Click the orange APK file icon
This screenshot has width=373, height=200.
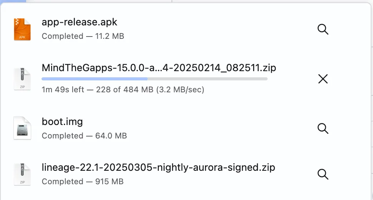click(22, 29)
